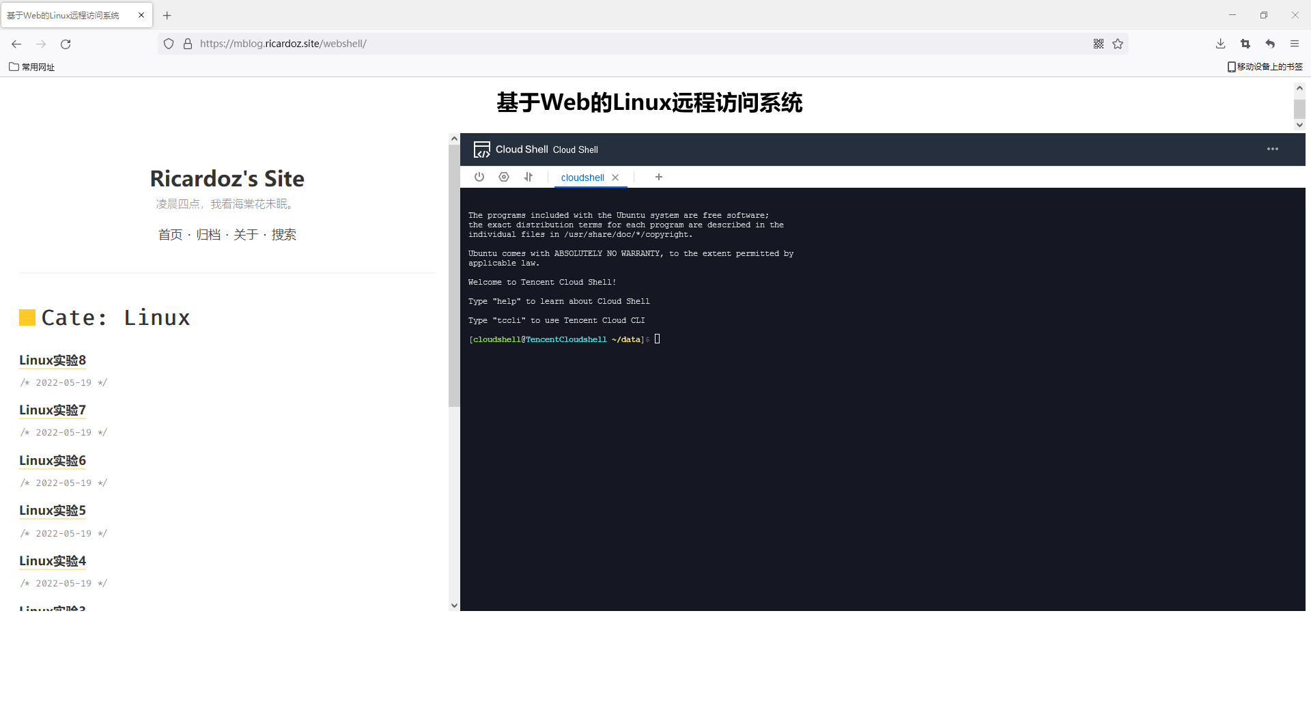Bookmark this page with the star
The height and width of the screenshot is (710, 1311).
coord(1118,44)
